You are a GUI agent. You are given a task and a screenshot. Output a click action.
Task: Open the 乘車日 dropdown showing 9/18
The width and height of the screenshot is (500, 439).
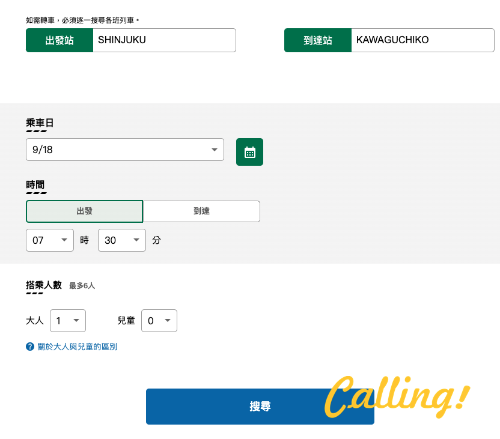tap(124, 150)
